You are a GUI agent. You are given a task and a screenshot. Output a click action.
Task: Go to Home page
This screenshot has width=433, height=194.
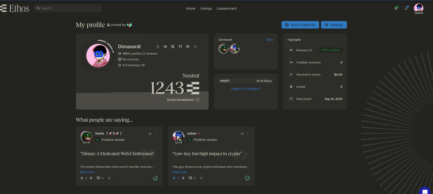click(x=191, y=8)
